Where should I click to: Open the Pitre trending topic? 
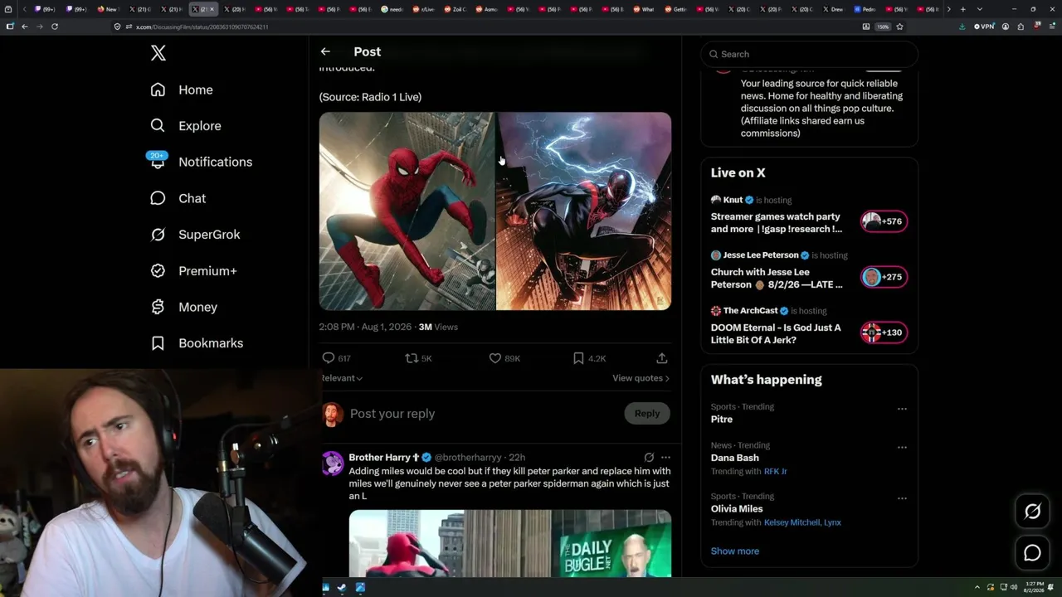click(x=722, y=420)
